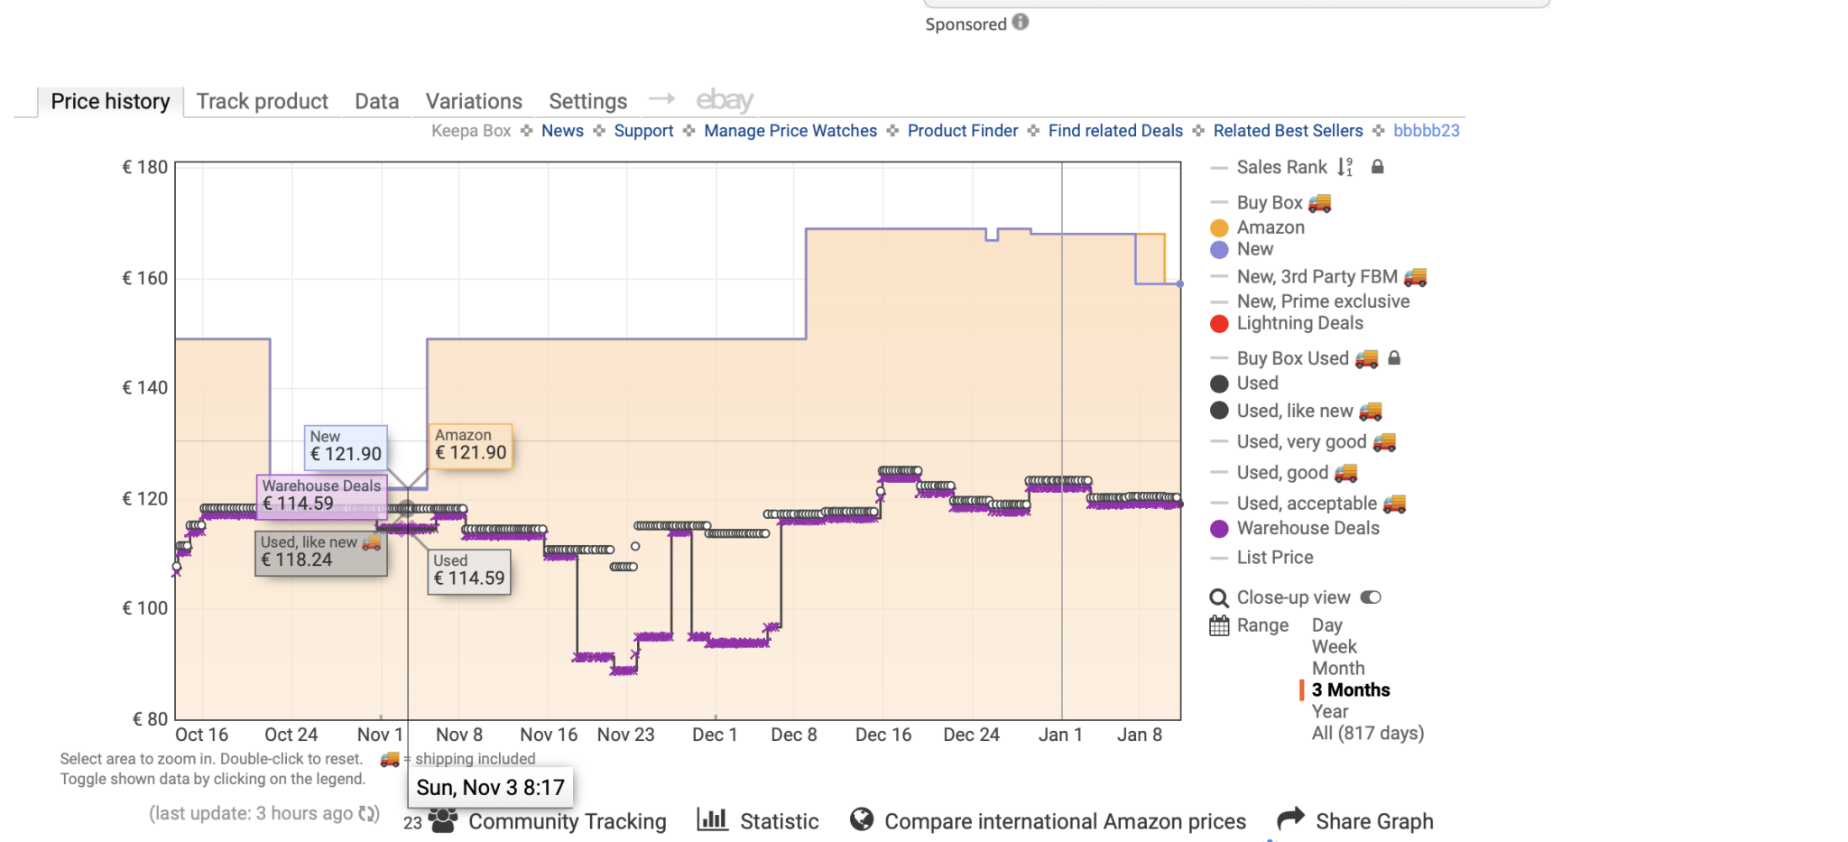Click the Sales Rank sort icon
1848x842 pixels.
coord(1345,167)
